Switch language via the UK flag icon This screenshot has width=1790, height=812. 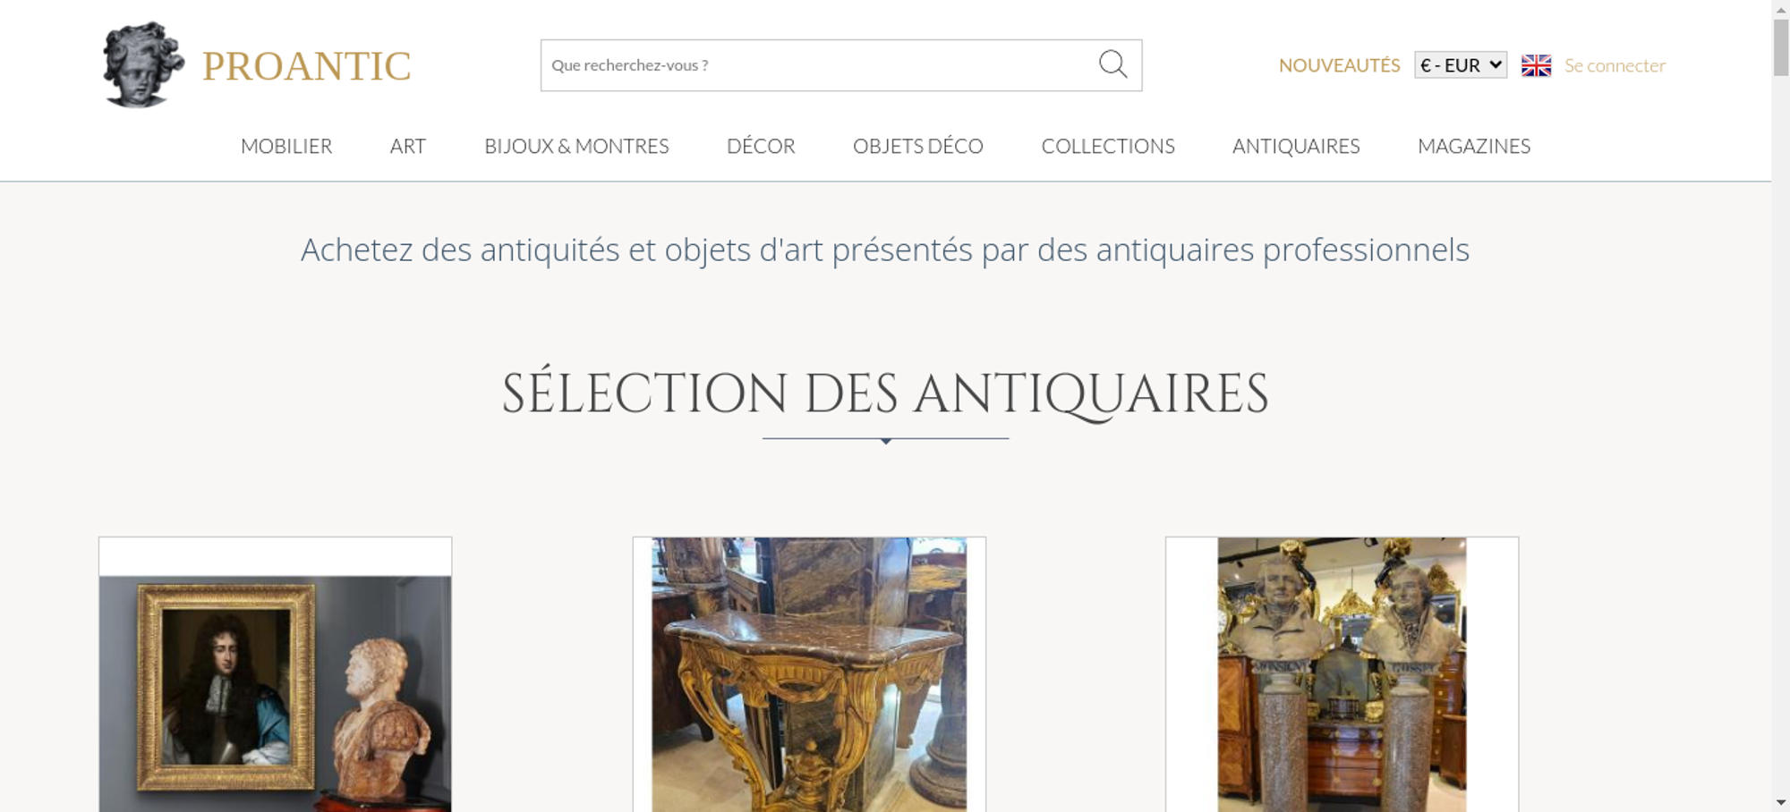(x=1536, y=65)
